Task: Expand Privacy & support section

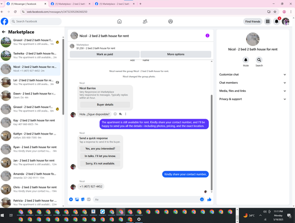Action: (253, 99)
